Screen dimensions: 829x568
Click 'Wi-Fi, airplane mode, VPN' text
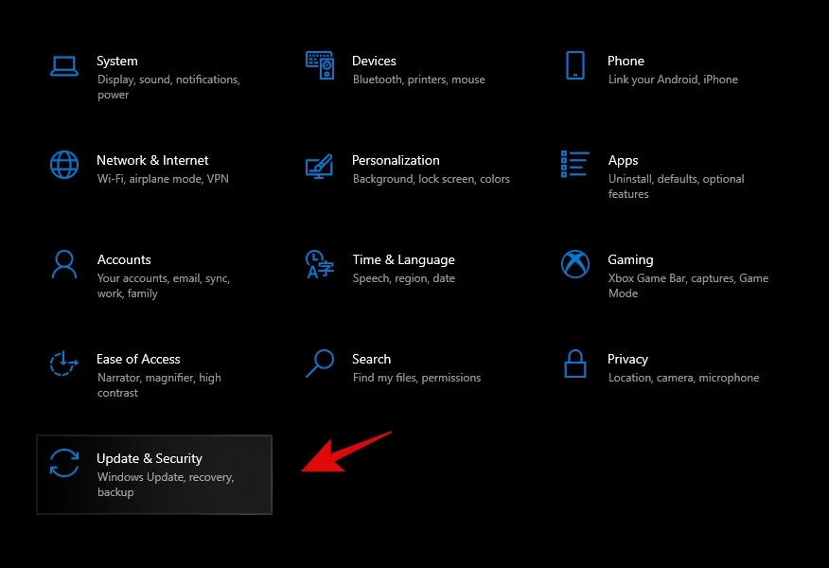pos(163,179)
